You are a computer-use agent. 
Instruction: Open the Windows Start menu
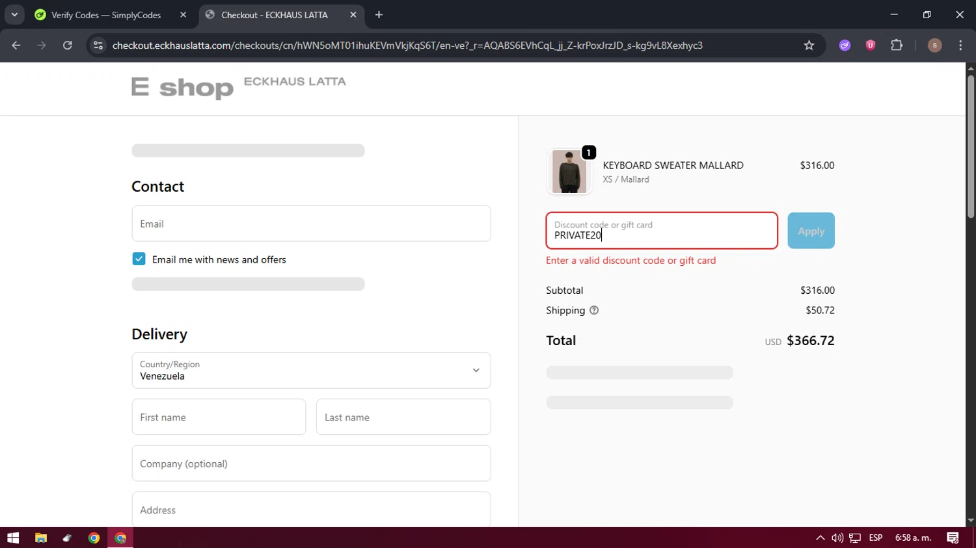(x=13, y=538)
